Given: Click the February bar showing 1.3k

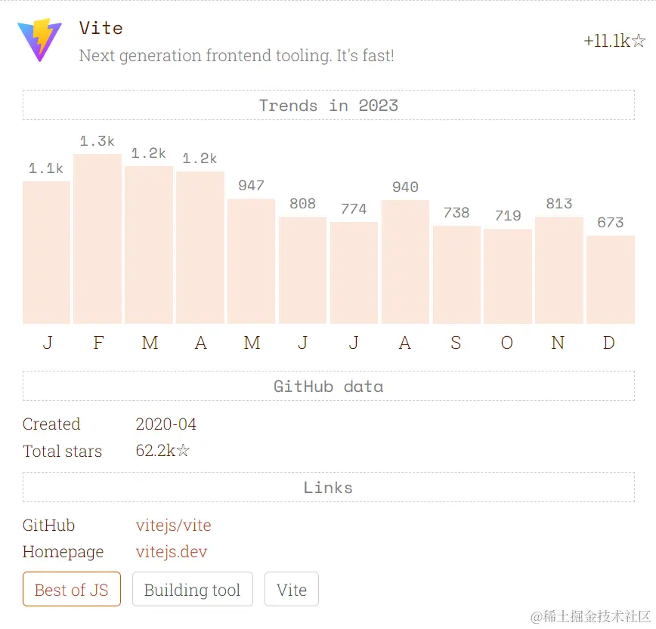Looking at the screenshot, I should pos(97,239).
